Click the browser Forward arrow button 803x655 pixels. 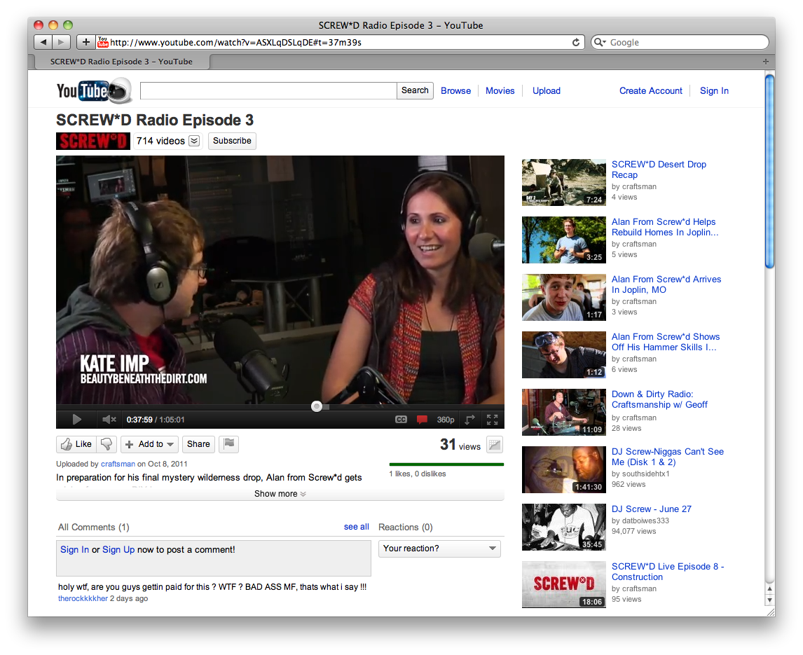61,42
